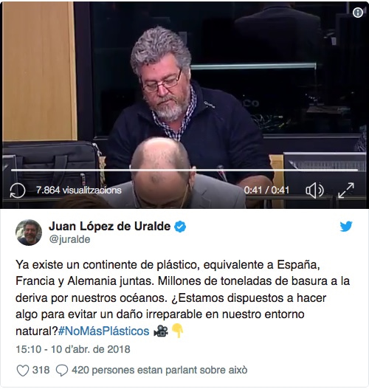Click the video progress bar
This screenshot has width=369, height=389.
[184, 171]
